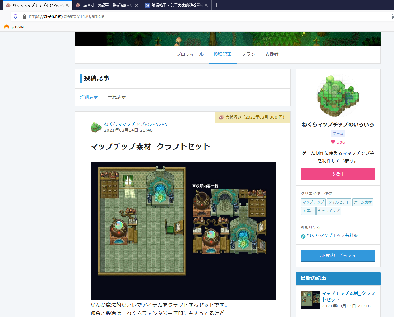Open the プロフィール tab

pos(190,54)
